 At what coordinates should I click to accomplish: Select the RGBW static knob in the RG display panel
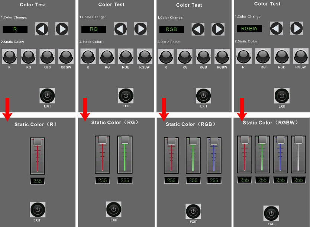click(145, 57)
